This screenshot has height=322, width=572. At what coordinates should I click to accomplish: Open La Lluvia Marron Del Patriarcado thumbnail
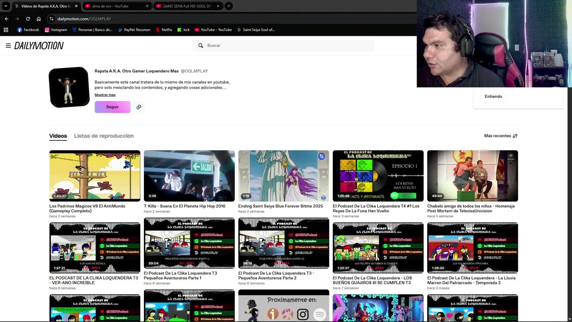point(472,248)
